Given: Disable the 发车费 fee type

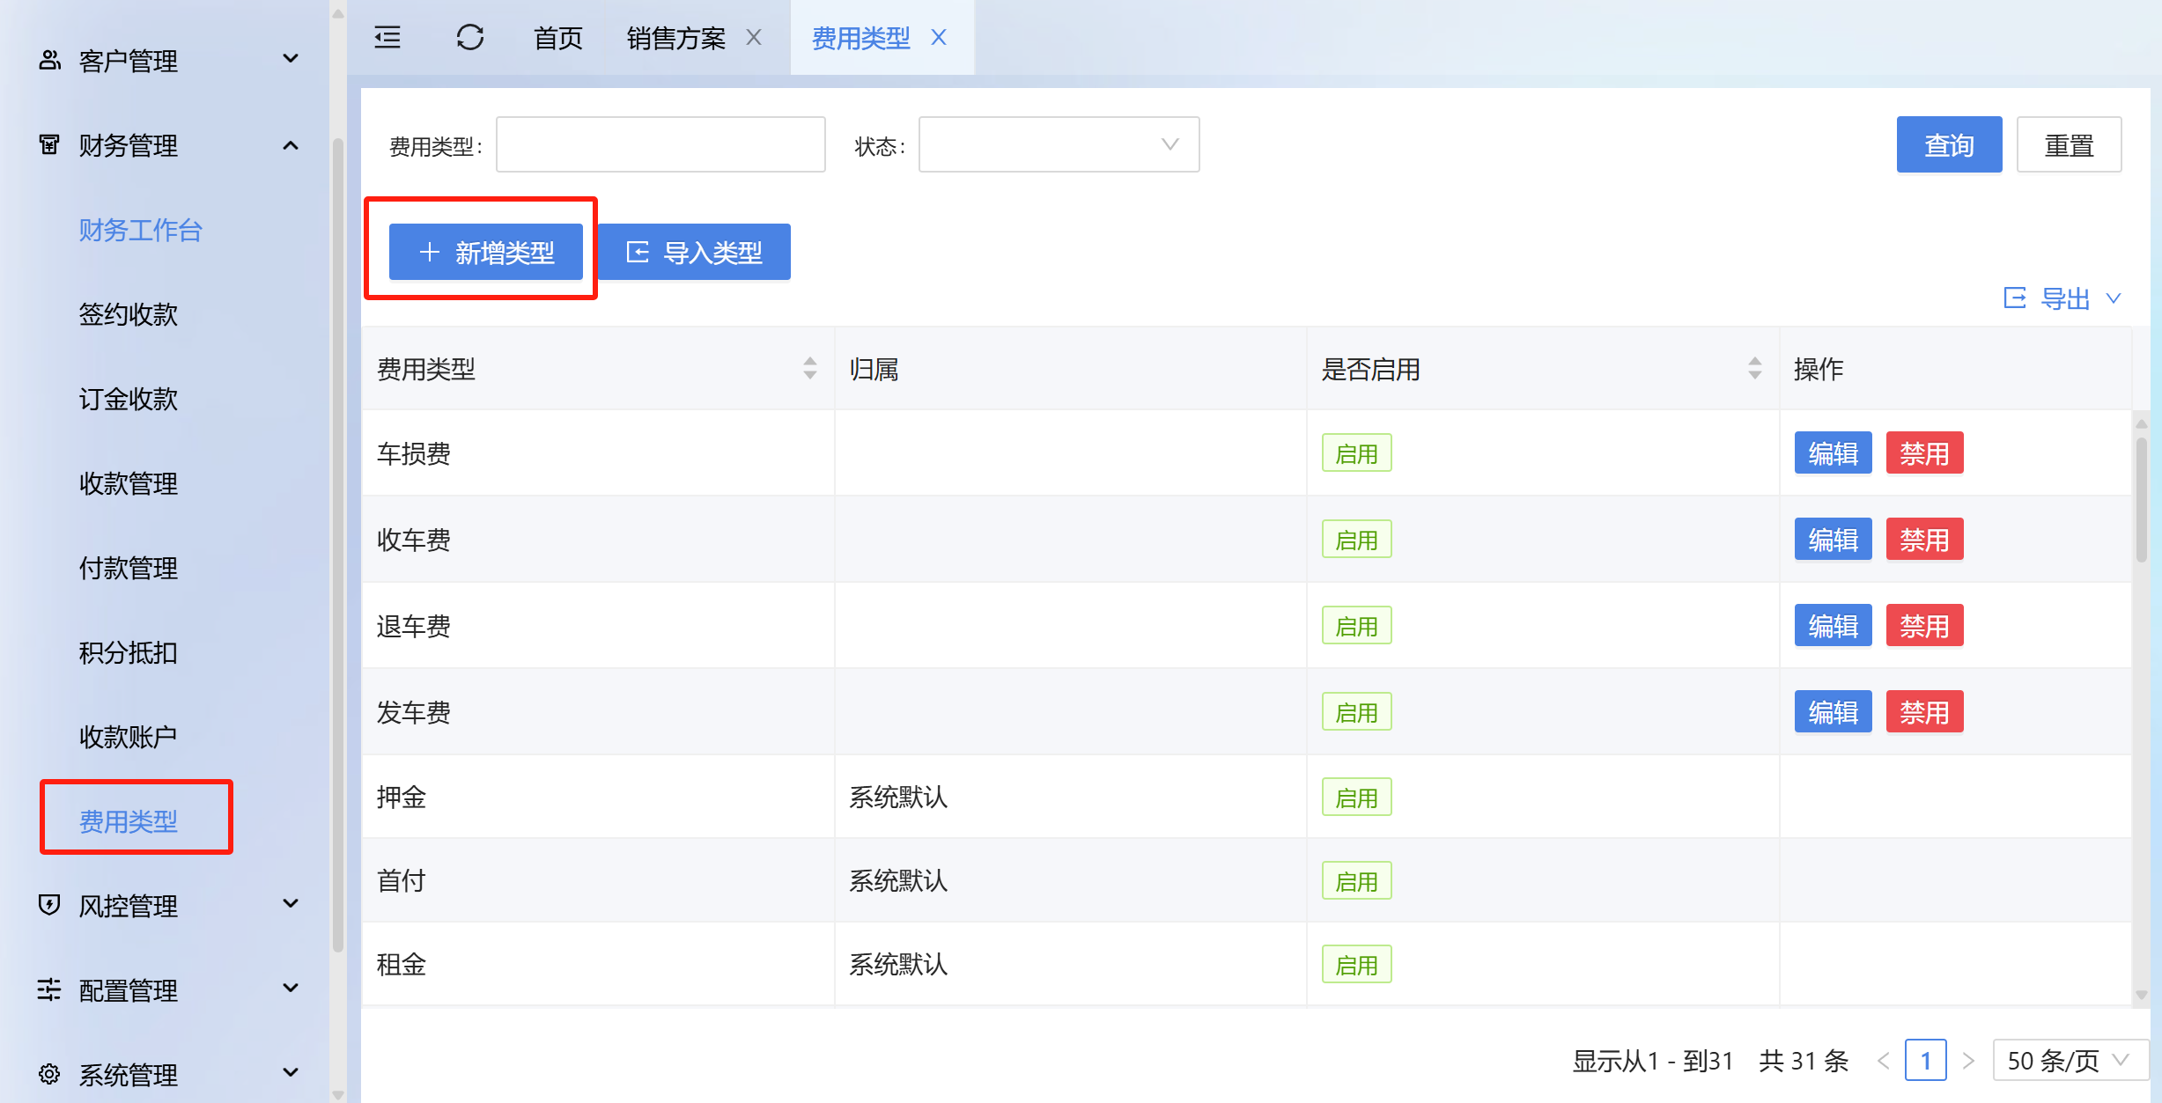Looking at the screenshot, I should (x=1923, y=712).
